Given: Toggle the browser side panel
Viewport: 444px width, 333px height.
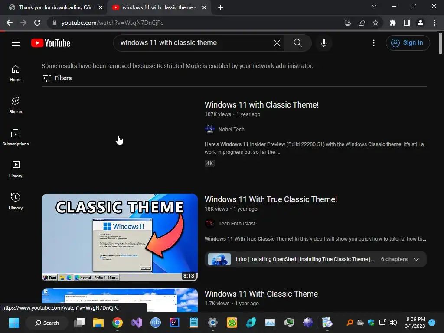Looking at the screenshot, I should click(407, 23).
